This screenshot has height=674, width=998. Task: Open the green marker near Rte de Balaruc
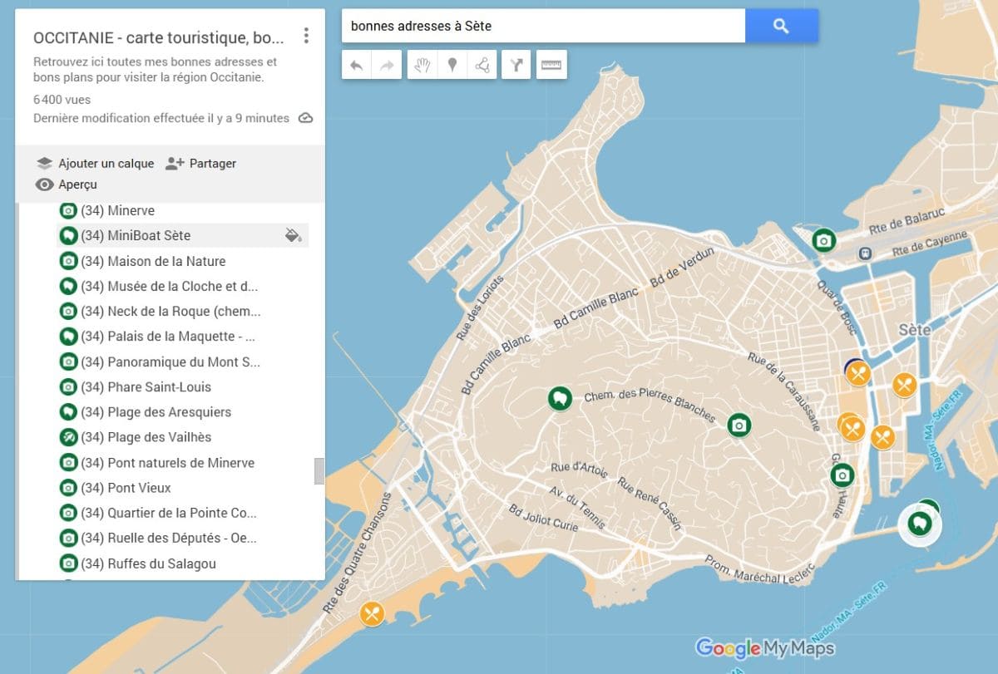point(823,241)
